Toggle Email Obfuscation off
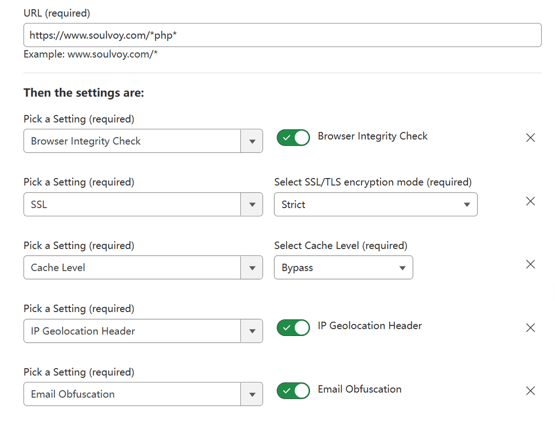The image size is (555, 428). coord(293,390)
